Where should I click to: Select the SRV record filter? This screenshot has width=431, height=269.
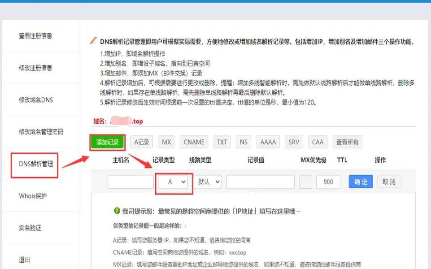(x=294, y=142)
